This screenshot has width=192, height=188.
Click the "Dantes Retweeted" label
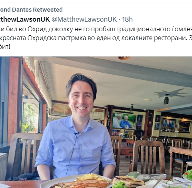pos(37,10)
